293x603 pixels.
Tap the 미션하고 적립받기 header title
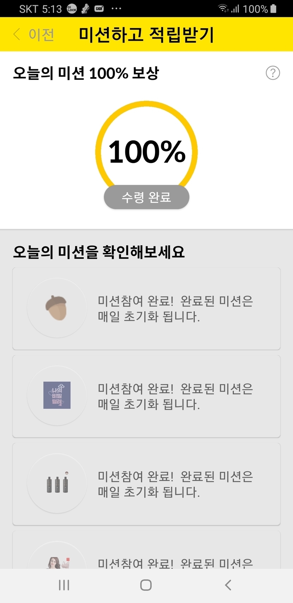[146, 35]
